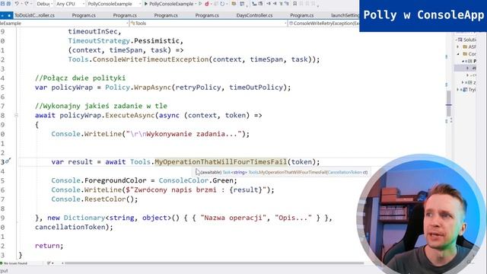The image size is (487, 274).
Task: Click the CancellationToken link in the tooltip
Action: 345,172
